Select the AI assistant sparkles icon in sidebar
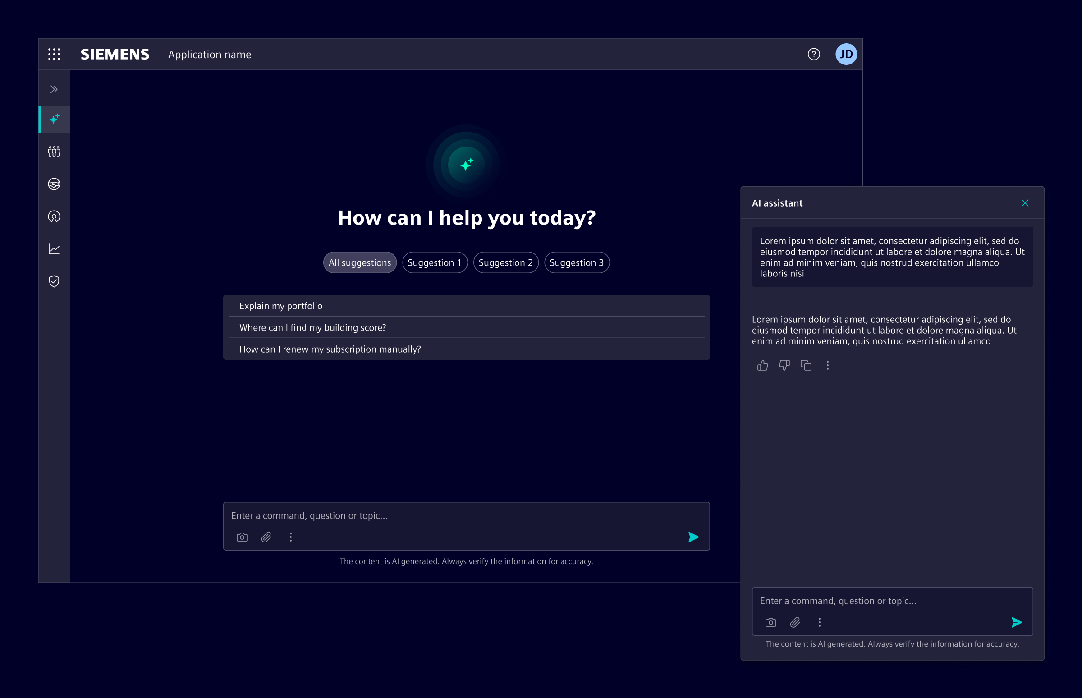 [x=54, y=119]
